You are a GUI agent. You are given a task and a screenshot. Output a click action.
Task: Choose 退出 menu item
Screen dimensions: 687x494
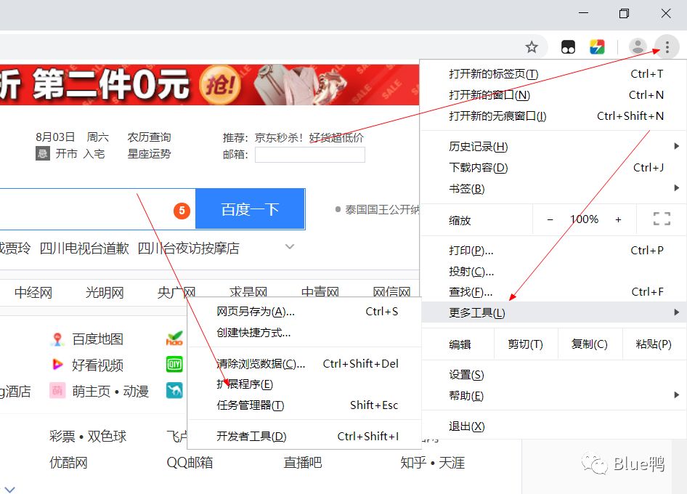[553, 426]
